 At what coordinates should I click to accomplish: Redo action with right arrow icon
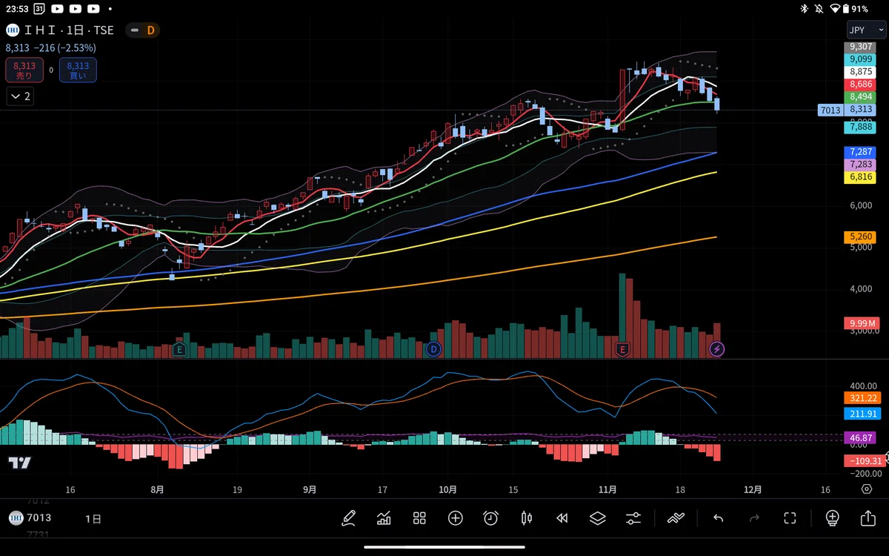tap(754, 518)
